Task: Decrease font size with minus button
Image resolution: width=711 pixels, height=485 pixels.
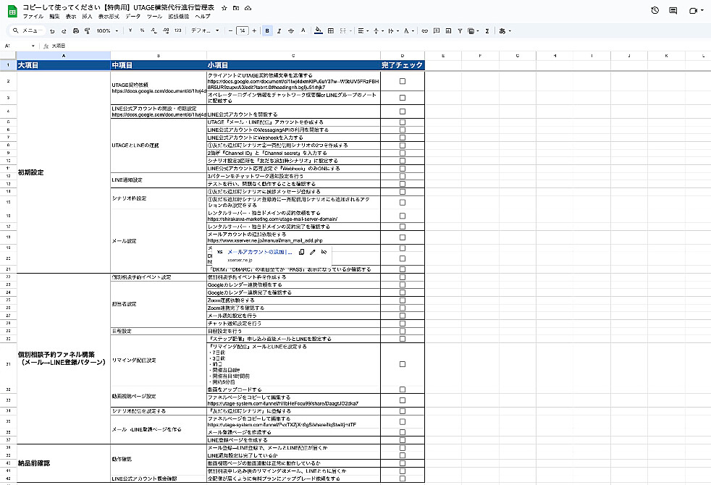Action: coord(231,31)
